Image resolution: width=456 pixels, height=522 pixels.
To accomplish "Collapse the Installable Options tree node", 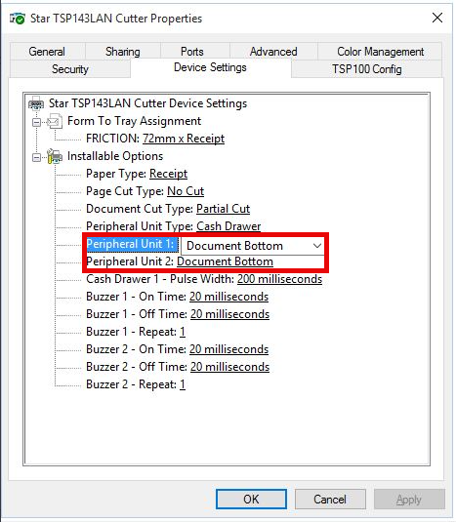I will (x=37, y=157).
